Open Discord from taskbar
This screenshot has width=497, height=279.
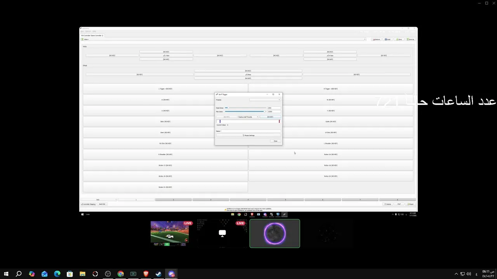(x=172, y=274)
